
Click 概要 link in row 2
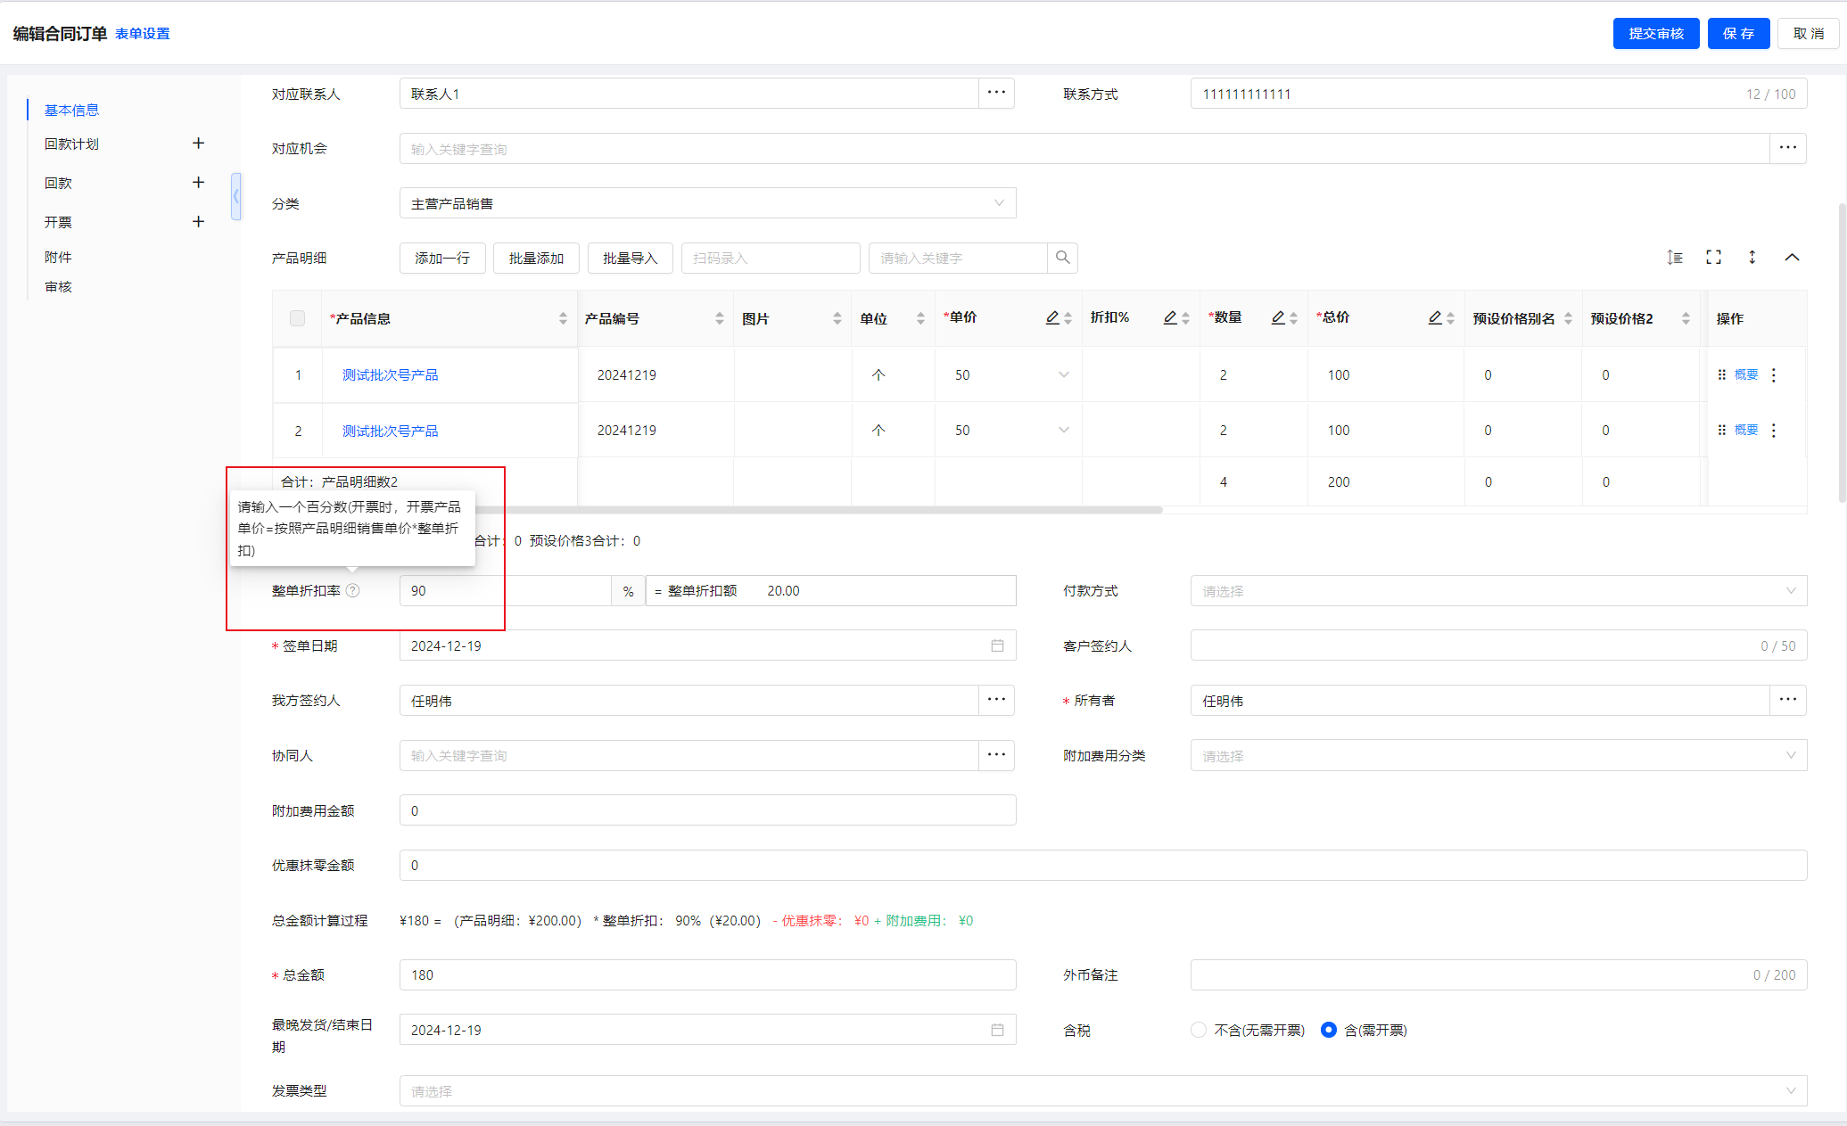click(x=1746, y=430)
